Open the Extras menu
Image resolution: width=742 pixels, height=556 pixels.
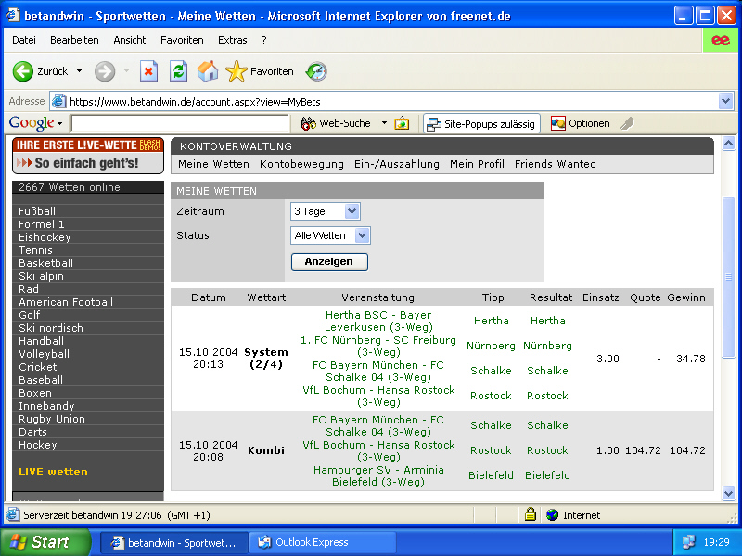pos(233,40)
